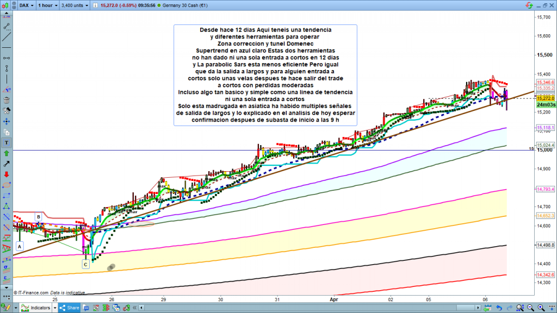Click the Spanish text annotation box
The width and height of the screenshot is (557, 313).
(x=265, y=75)
